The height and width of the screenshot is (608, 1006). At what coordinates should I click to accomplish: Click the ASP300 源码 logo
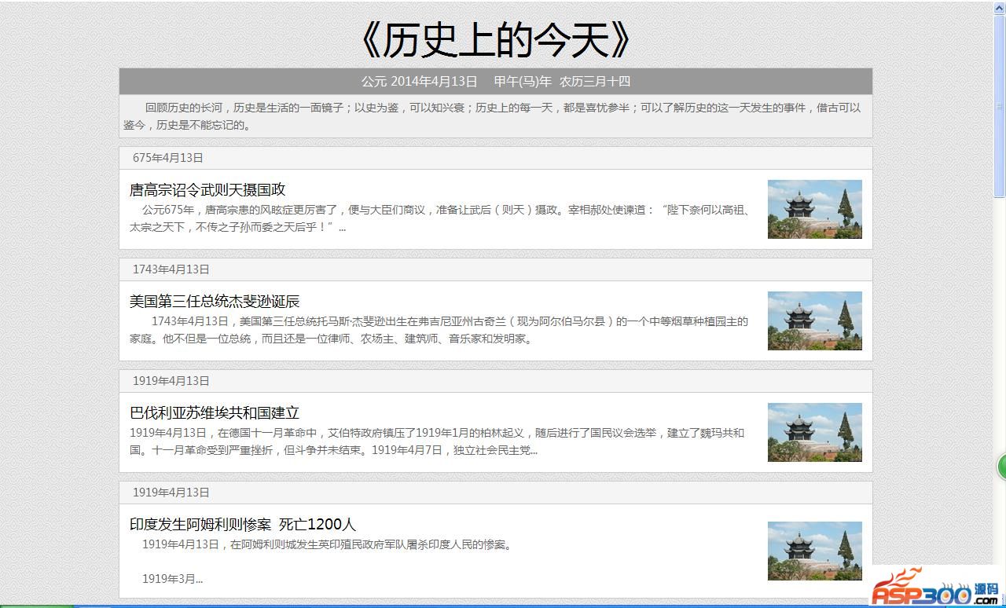935,588
